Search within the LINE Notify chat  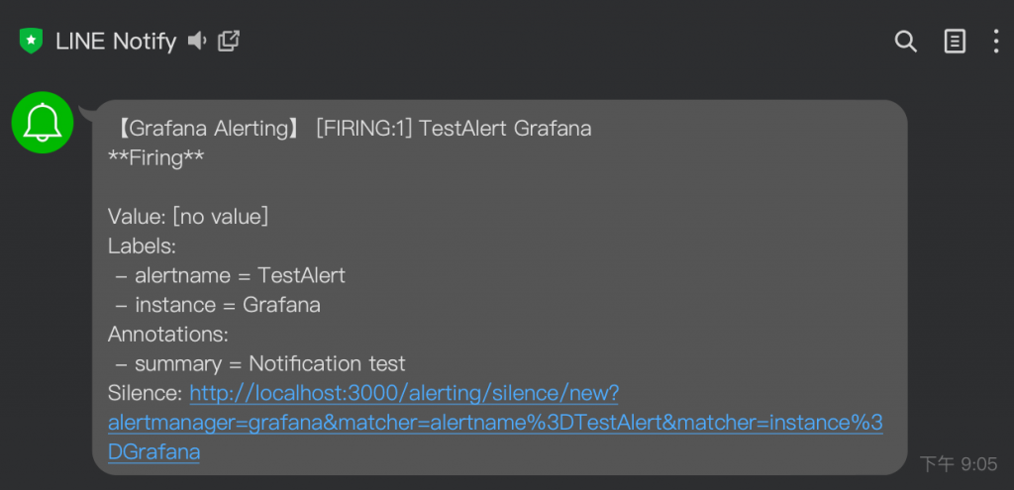pyautogui.click(x=905, y=41)
